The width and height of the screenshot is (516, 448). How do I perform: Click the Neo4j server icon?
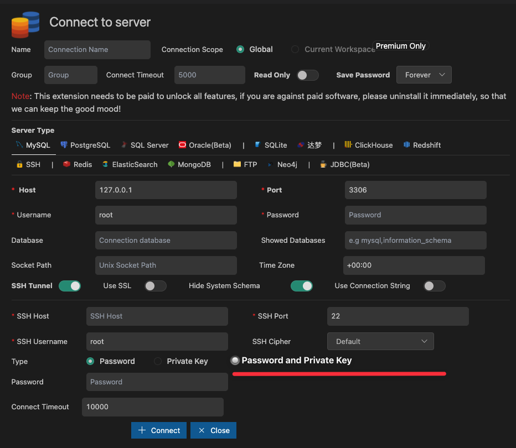[270, 164]
